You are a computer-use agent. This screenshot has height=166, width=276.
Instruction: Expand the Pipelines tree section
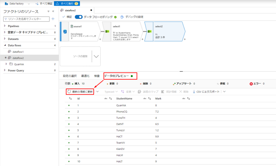[5, 26]
